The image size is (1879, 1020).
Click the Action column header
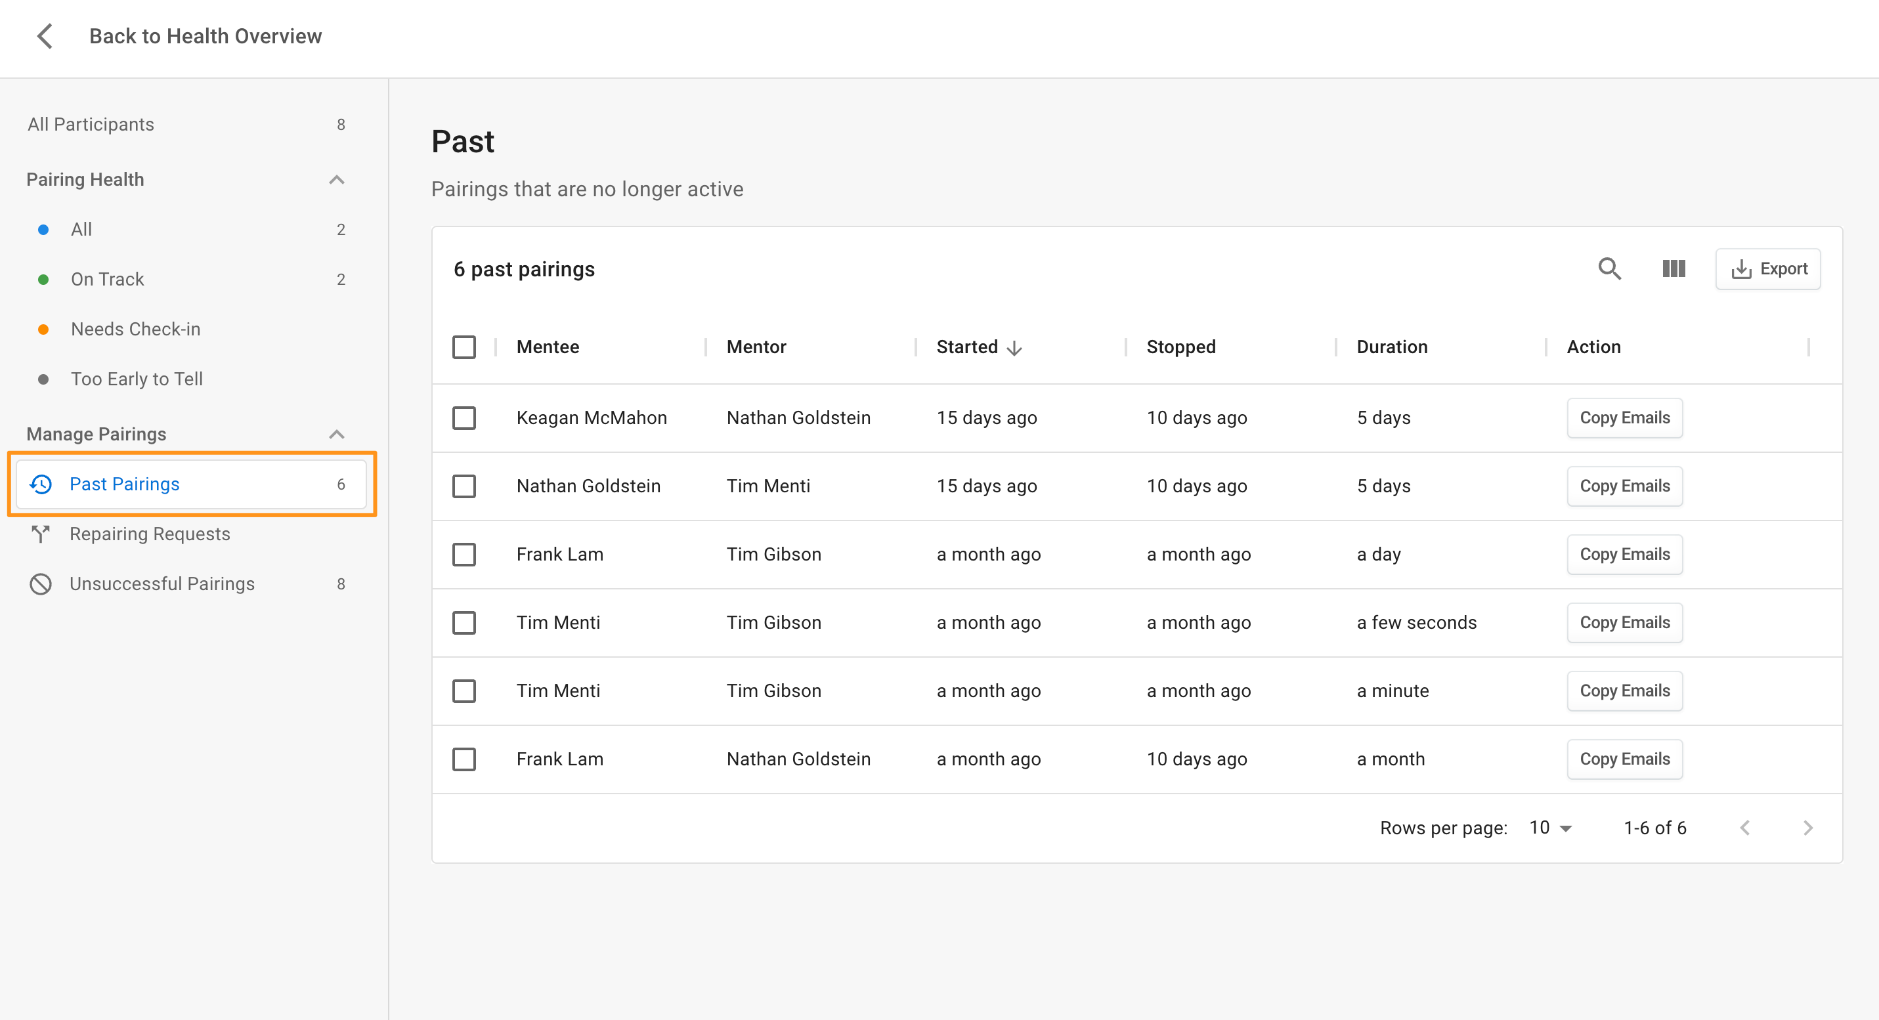pyautogui.click(x=1594, y=347)
